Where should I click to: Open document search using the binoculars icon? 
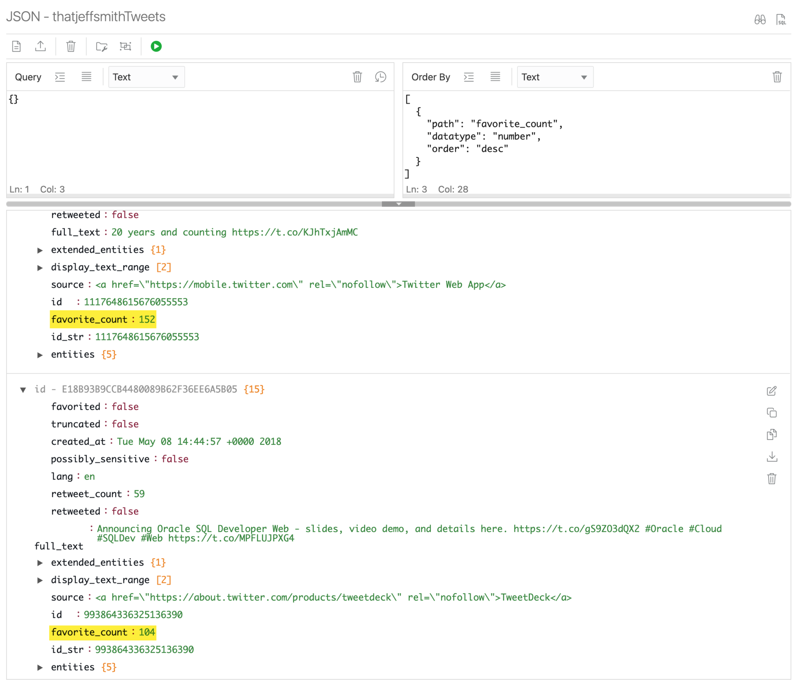(x=760, y=19)
